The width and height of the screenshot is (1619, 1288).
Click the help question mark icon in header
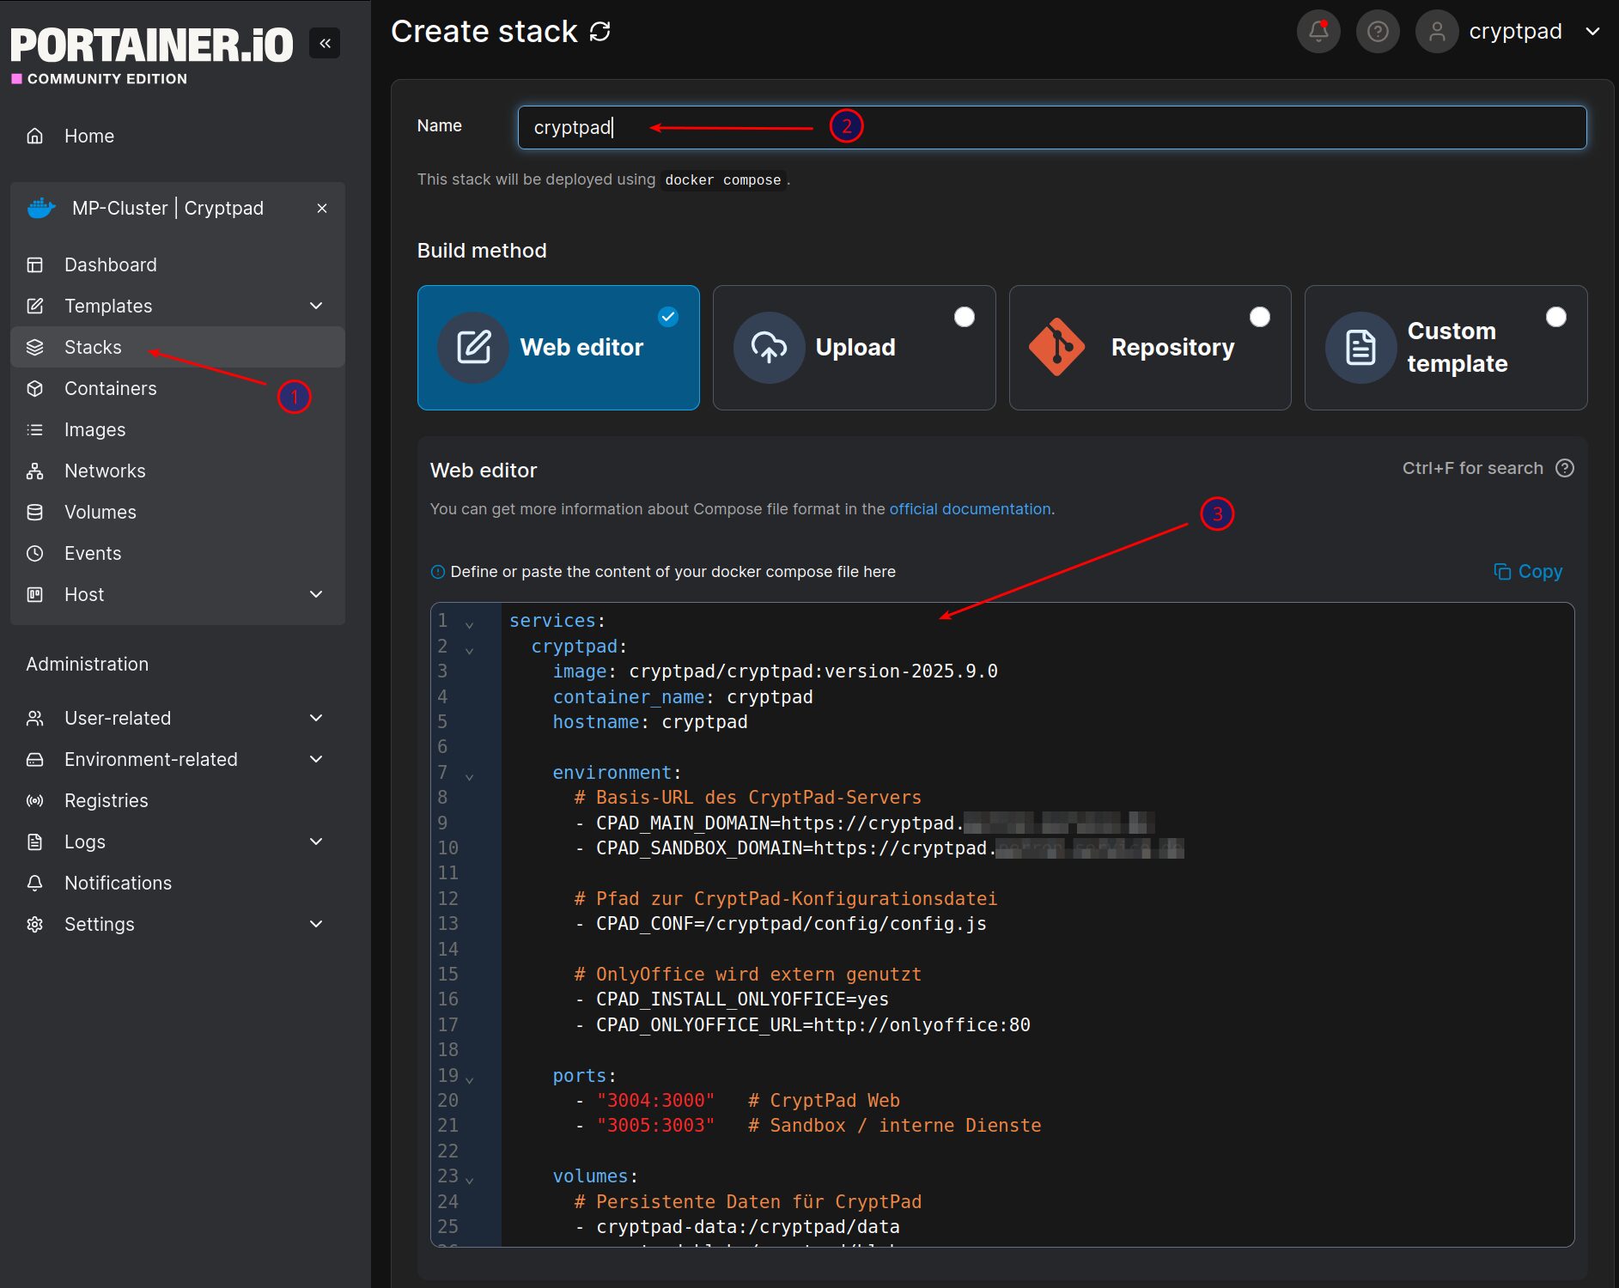point(1377,32)
